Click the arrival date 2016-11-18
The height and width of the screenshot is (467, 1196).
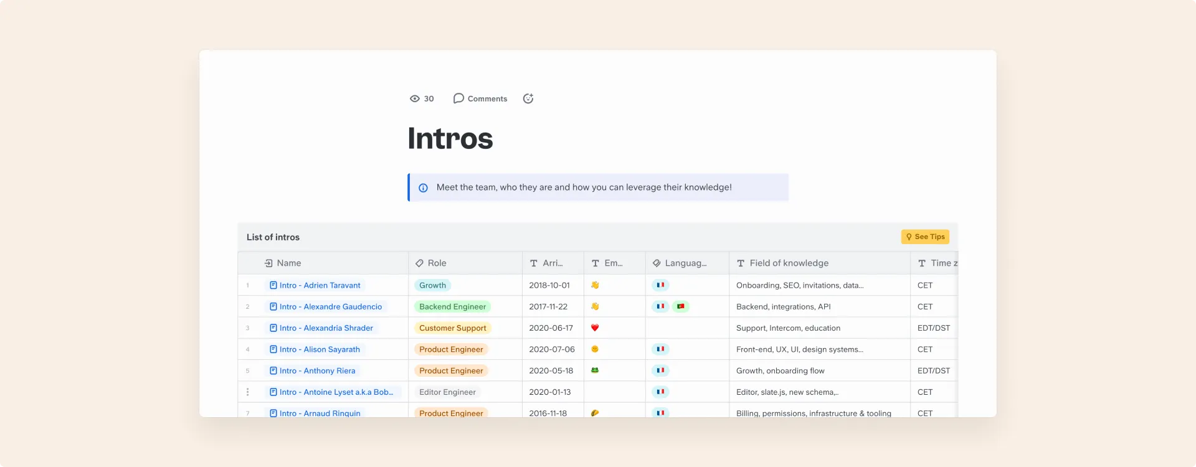(x=548, y=413)
